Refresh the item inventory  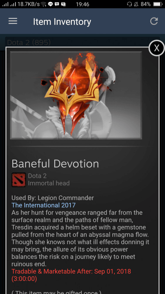pos(154,21)
